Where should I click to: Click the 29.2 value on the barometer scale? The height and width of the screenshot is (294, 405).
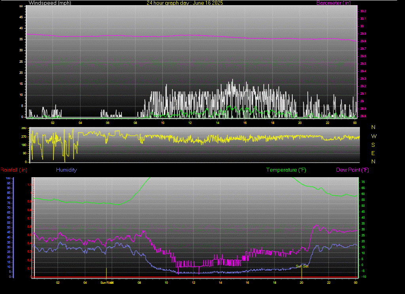coord(363,86)
